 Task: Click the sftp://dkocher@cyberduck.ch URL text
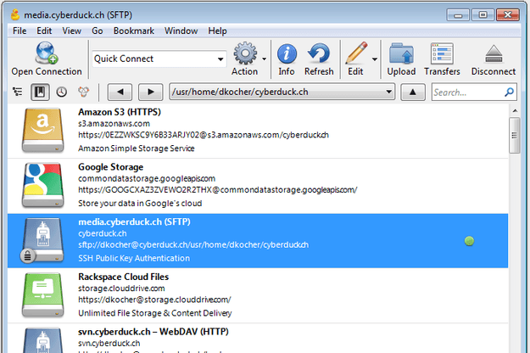click(193, 244)
